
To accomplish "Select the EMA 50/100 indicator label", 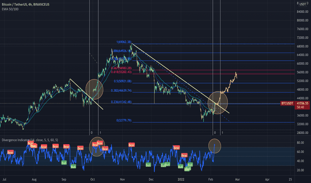I will tap(10, 9).
